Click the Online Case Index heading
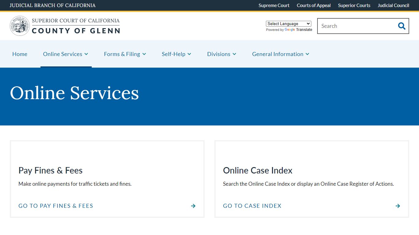 [258, 170]
